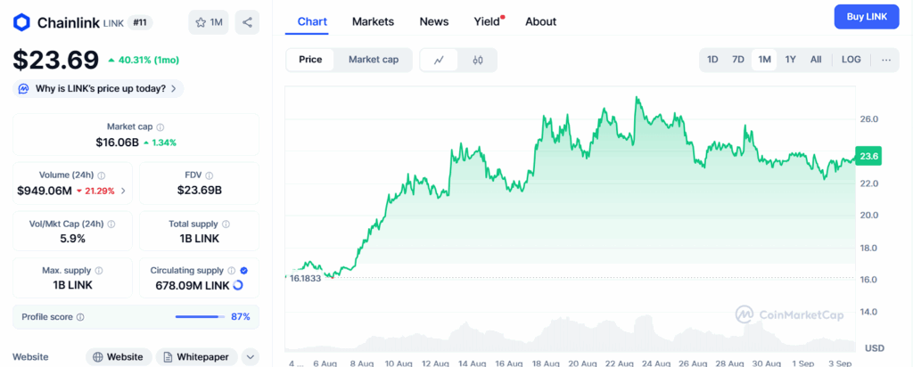The height and width of the screenshot is (367, 913).
Task: Expand more website links chevron
Action: pyautogui.click(x=250, y=356)
